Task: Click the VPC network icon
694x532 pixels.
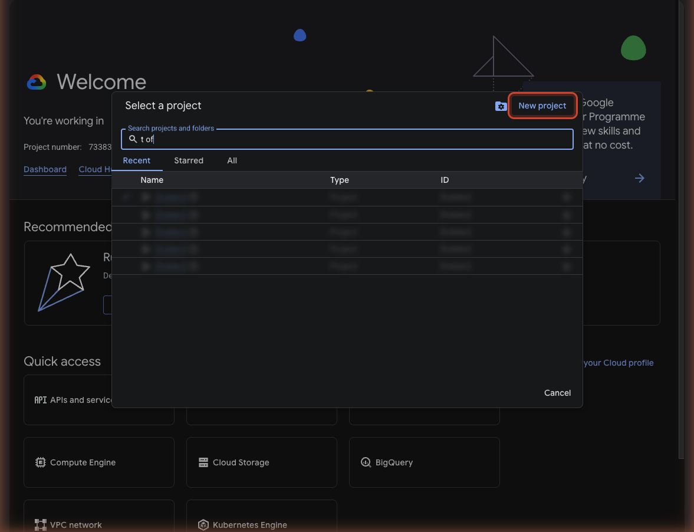Action: (x=40, y=525)
